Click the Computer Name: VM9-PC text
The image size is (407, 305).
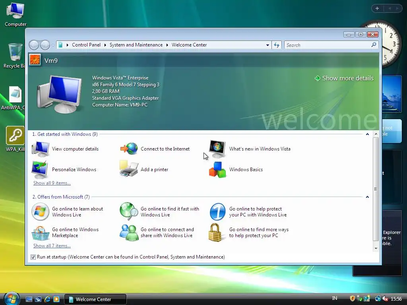120,105
